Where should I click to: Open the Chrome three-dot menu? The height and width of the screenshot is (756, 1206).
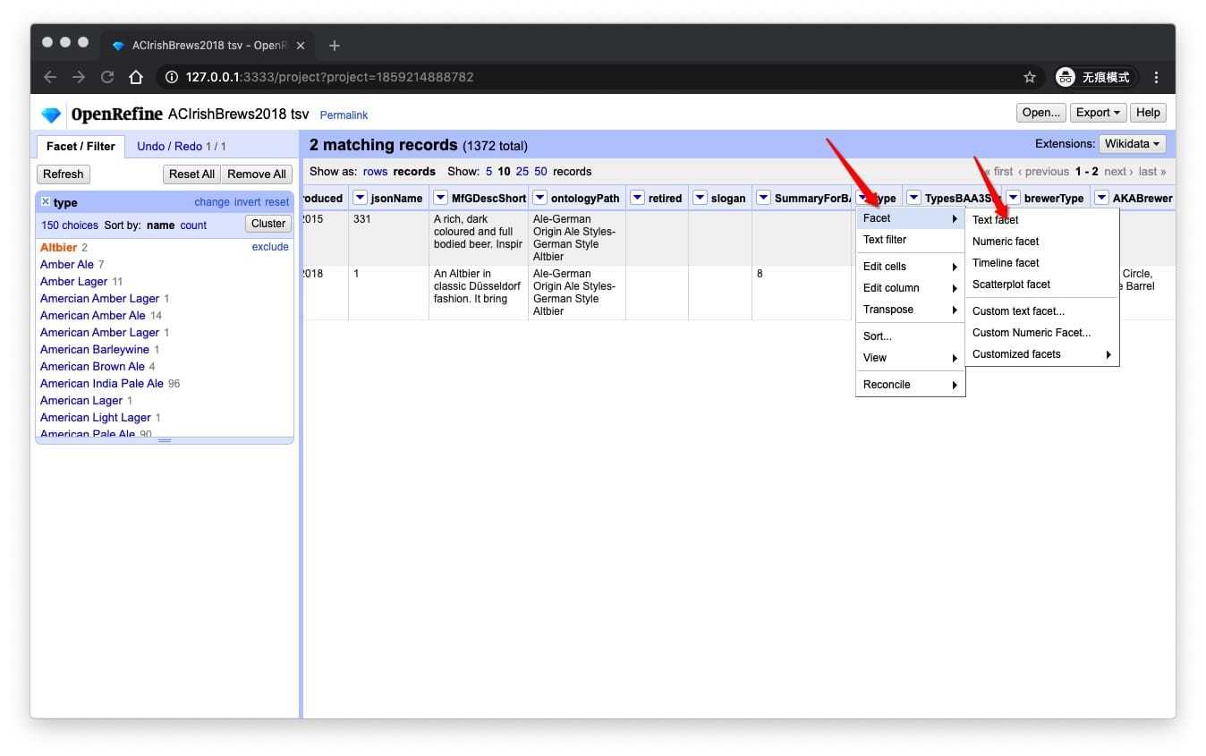point(1156,77)
